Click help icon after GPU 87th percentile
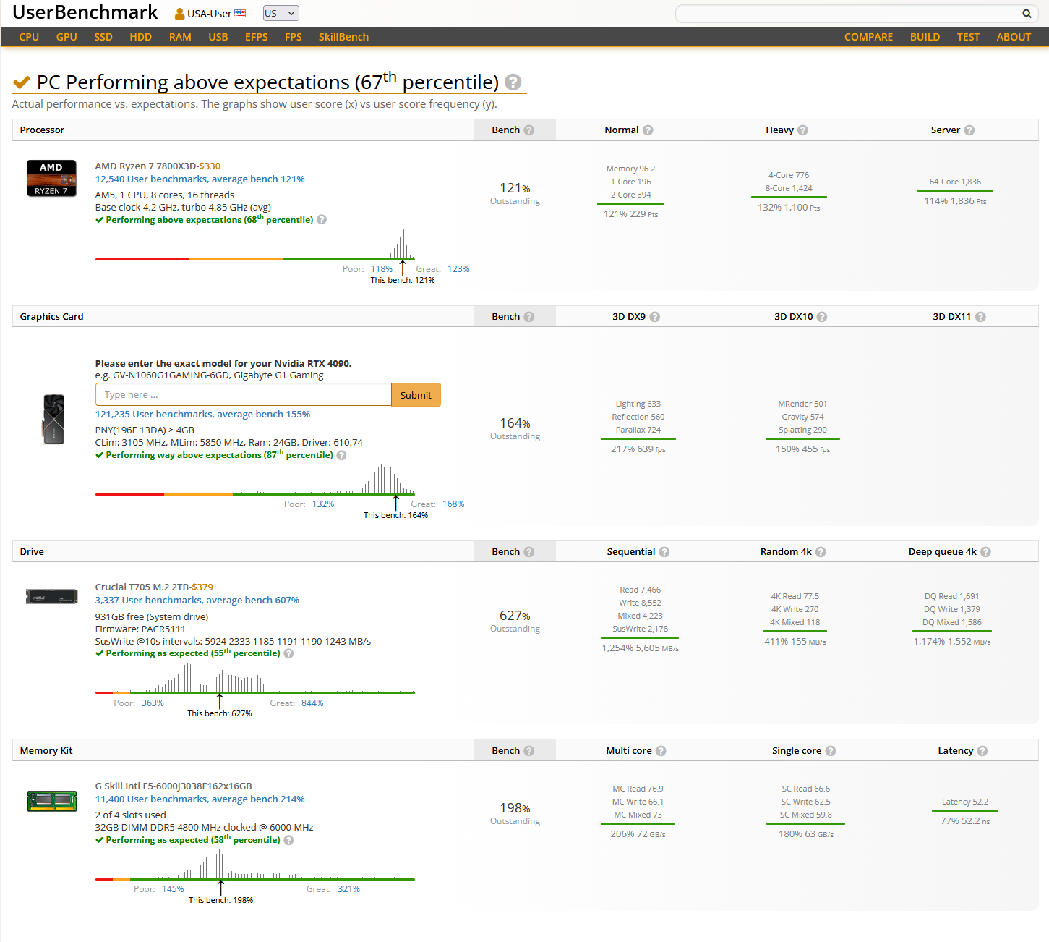Image resolution: width=1049 pixels, height=942 pixels. pyautogui.click(x=341, y=455)
